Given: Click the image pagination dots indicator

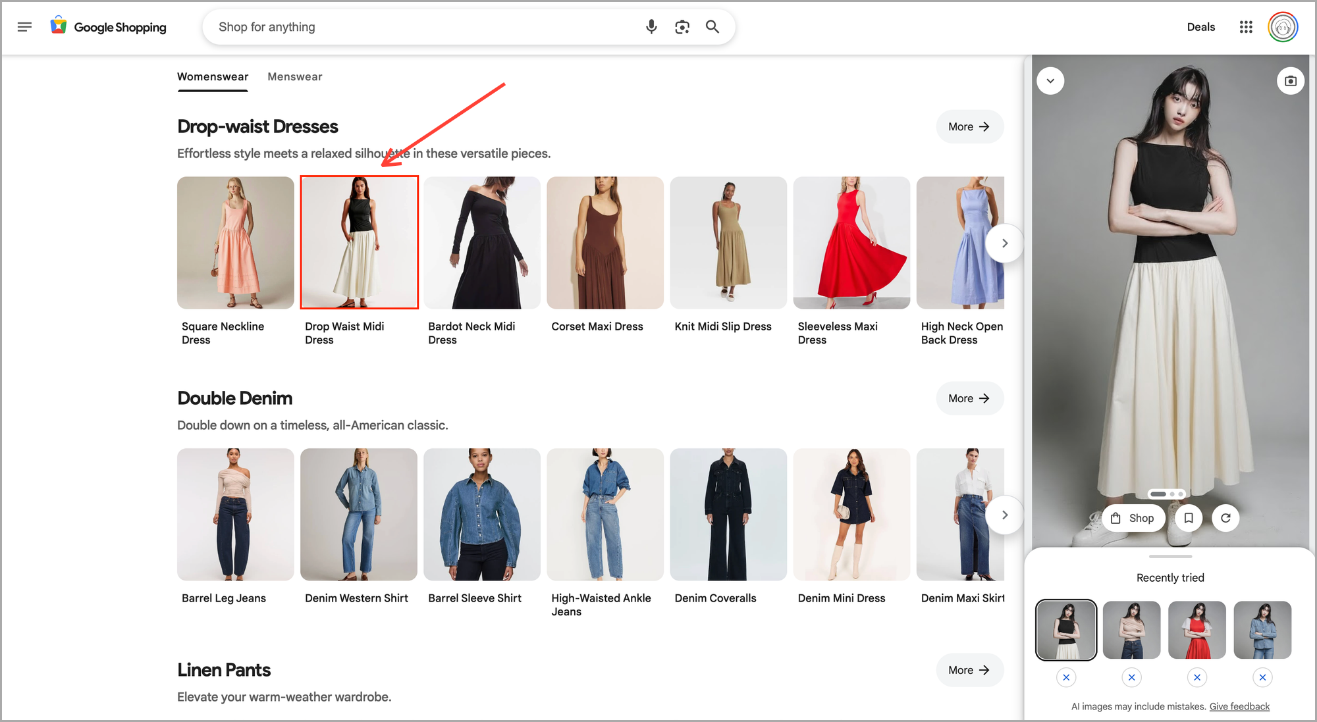Looking at the screenshot, I should point(1167,494).
